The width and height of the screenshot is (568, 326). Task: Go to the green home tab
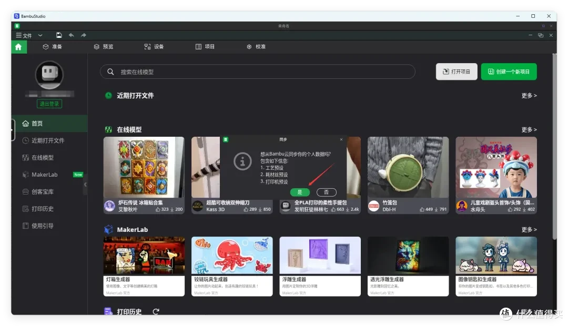[18, 47]
